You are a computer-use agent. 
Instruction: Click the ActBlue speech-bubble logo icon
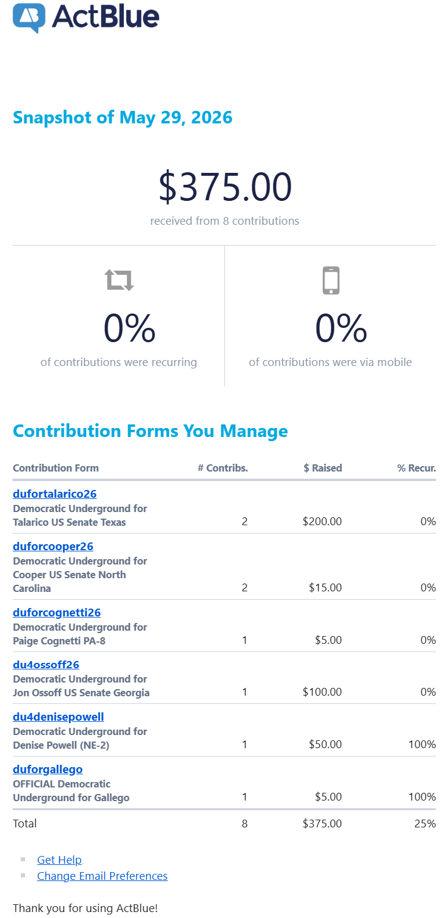tap(29, 17)
